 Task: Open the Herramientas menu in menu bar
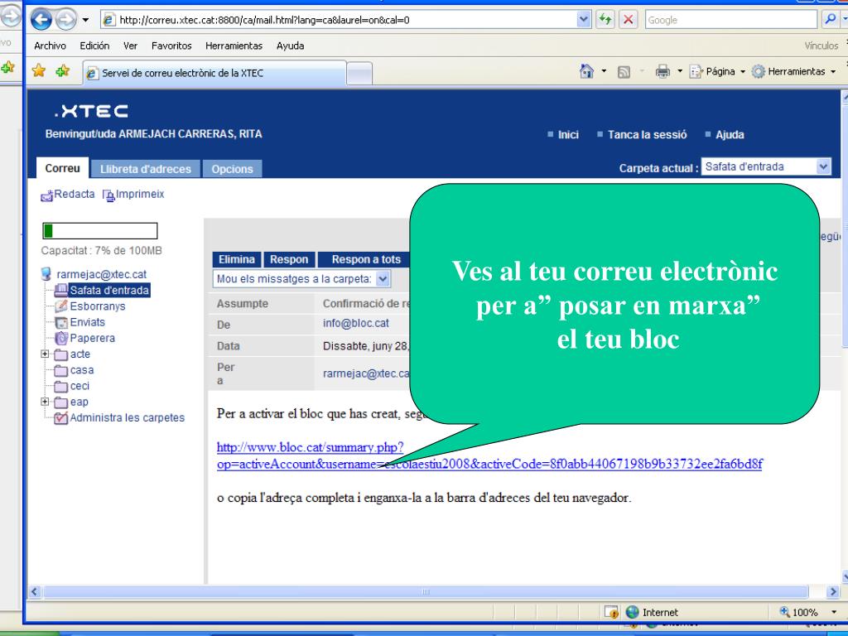(234, 46)
